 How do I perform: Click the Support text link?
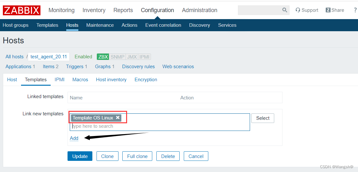click(310, 10)
